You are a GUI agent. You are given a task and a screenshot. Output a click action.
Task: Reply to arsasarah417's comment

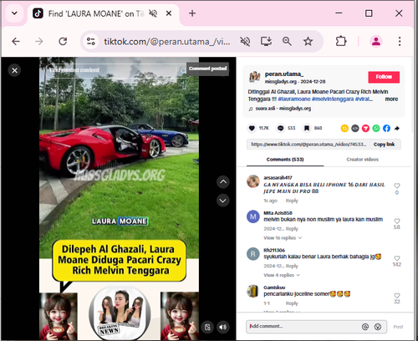coord(292,201)
